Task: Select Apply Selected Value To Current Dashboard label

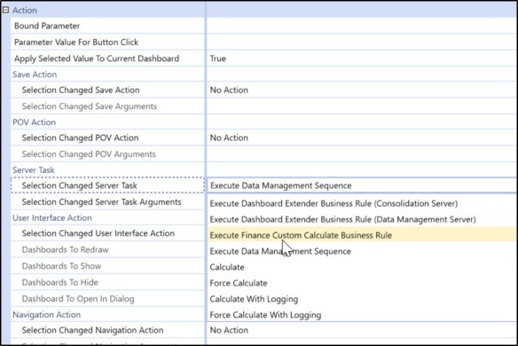Action: 97,59
